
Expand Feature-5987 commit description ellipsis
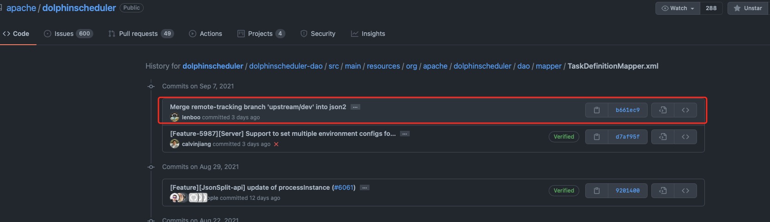[405, 134]
